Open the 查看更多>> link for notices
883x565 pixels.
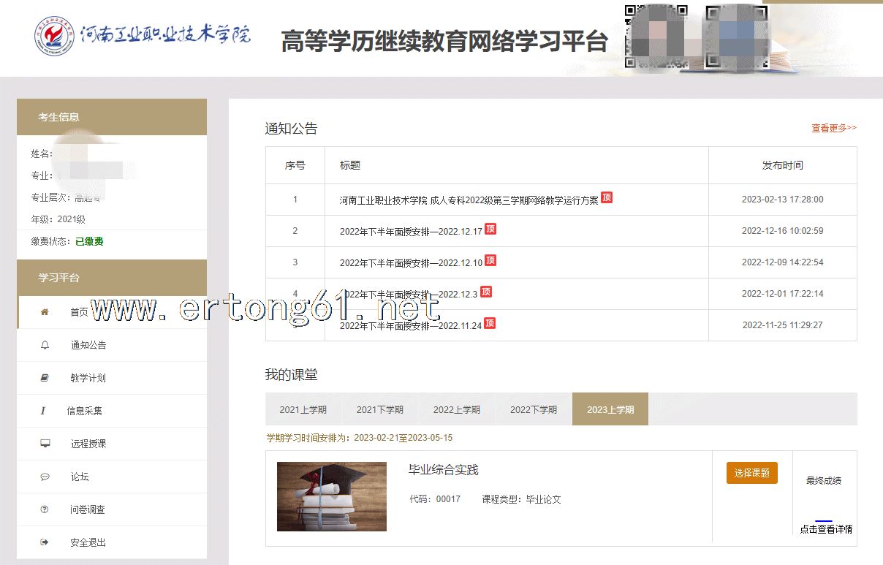click(833, 128)
